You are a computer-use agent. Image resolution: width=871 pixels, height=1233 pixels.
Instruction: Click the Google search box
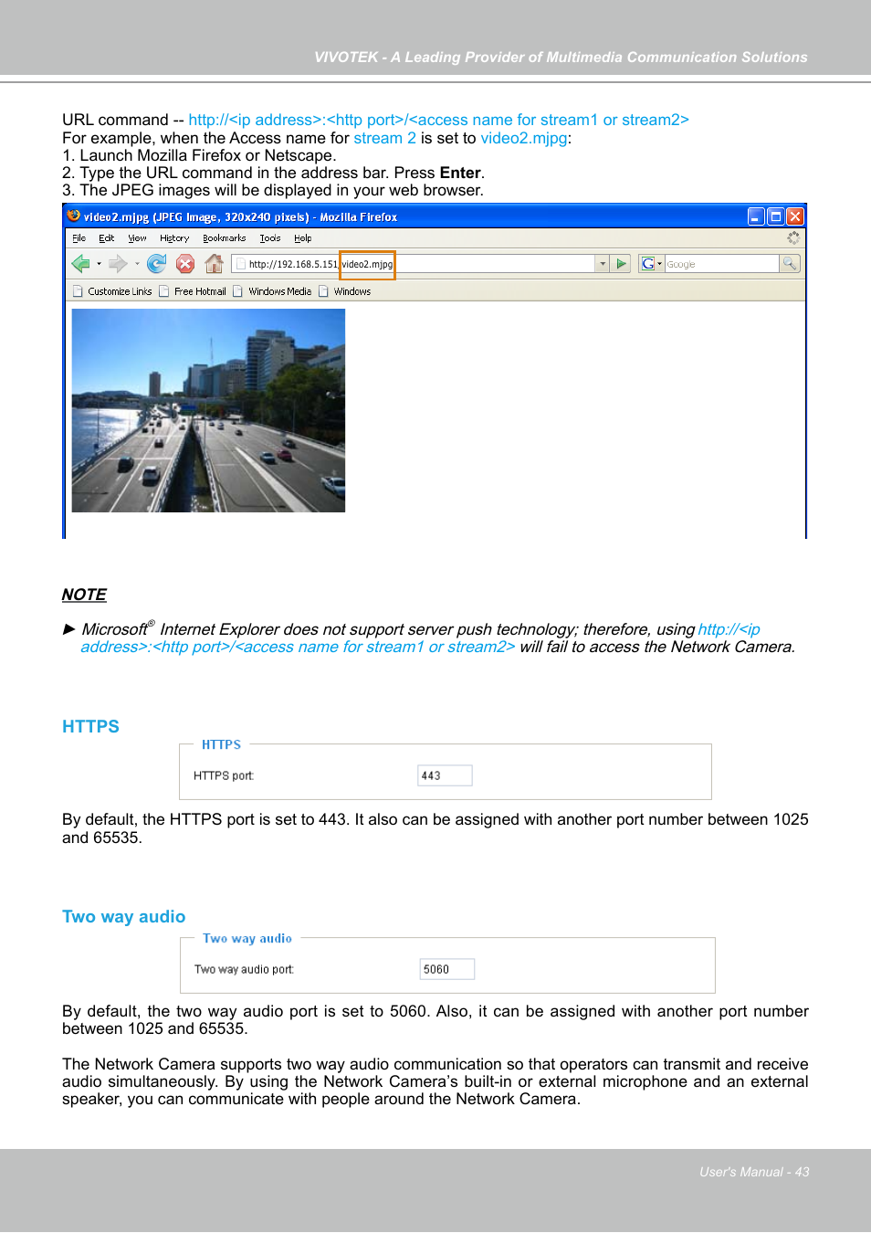721,264
